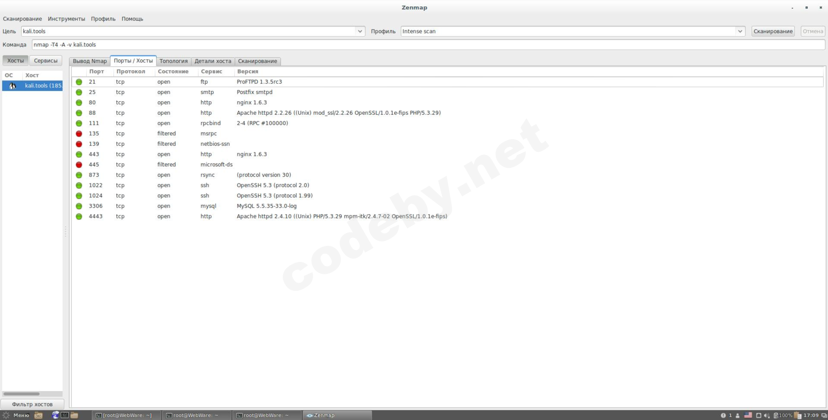The image size is (828, 420).
Task: Click the ОС column header in host list
Action: click(12, 75)
